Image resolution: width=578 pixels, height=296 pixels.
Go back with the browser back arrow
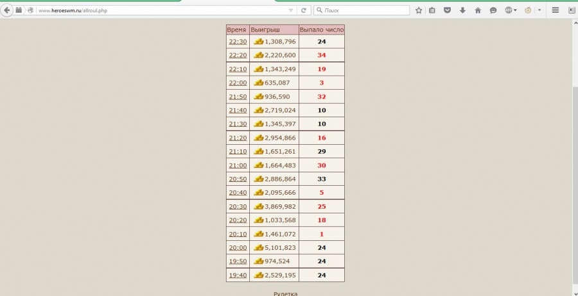pyautogui.click(x=6, y=10)
